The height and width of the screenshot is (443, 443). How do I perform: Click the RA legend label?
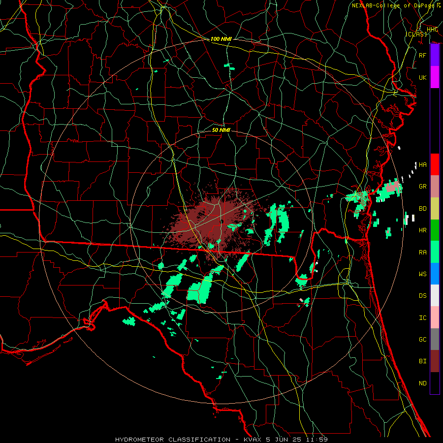422,252
